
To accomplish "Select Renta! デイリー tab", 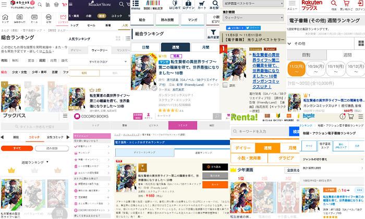I will click(x=243, y=148).
